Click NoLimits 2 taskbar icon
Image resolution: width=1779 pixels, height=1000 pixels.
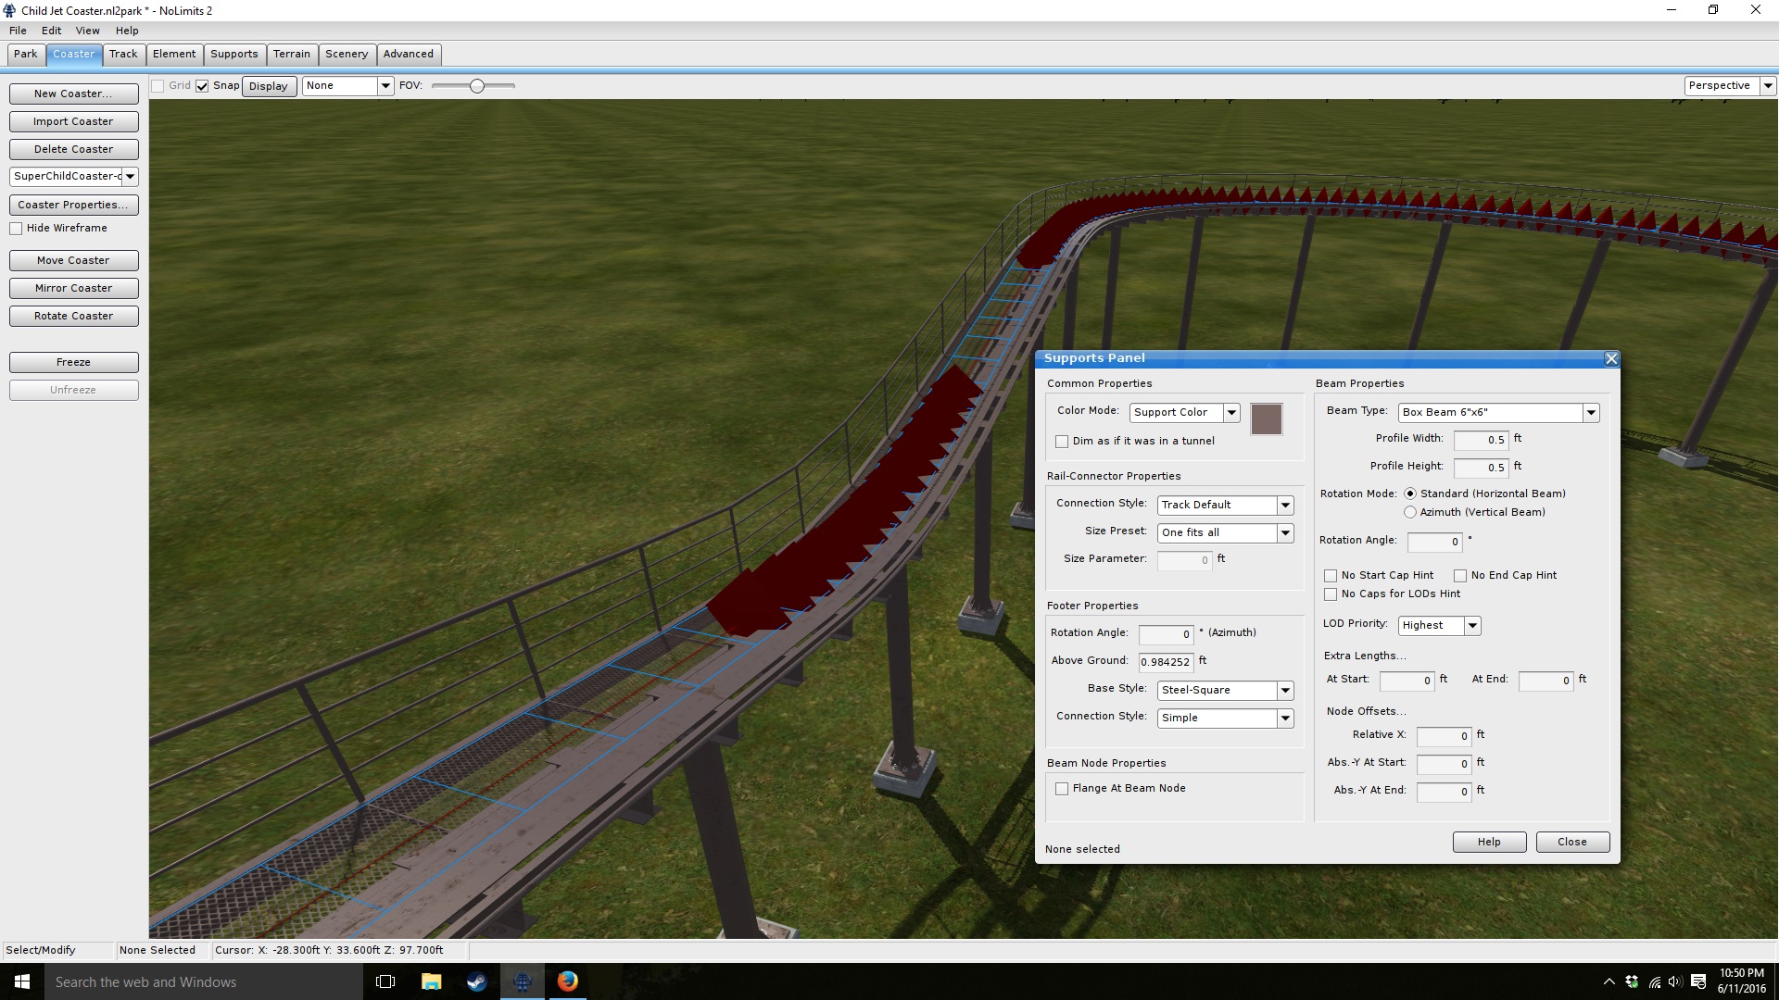coord(523,981)
